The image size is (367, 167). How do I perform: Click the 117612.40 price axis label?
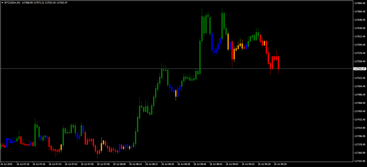pos(360,37)
